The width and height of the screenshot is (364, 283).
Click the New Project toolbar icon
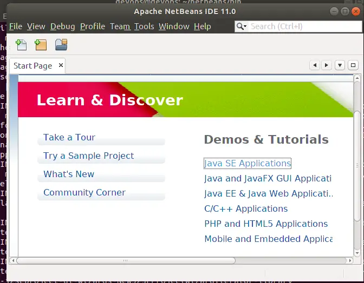click(x=41, y=45)
